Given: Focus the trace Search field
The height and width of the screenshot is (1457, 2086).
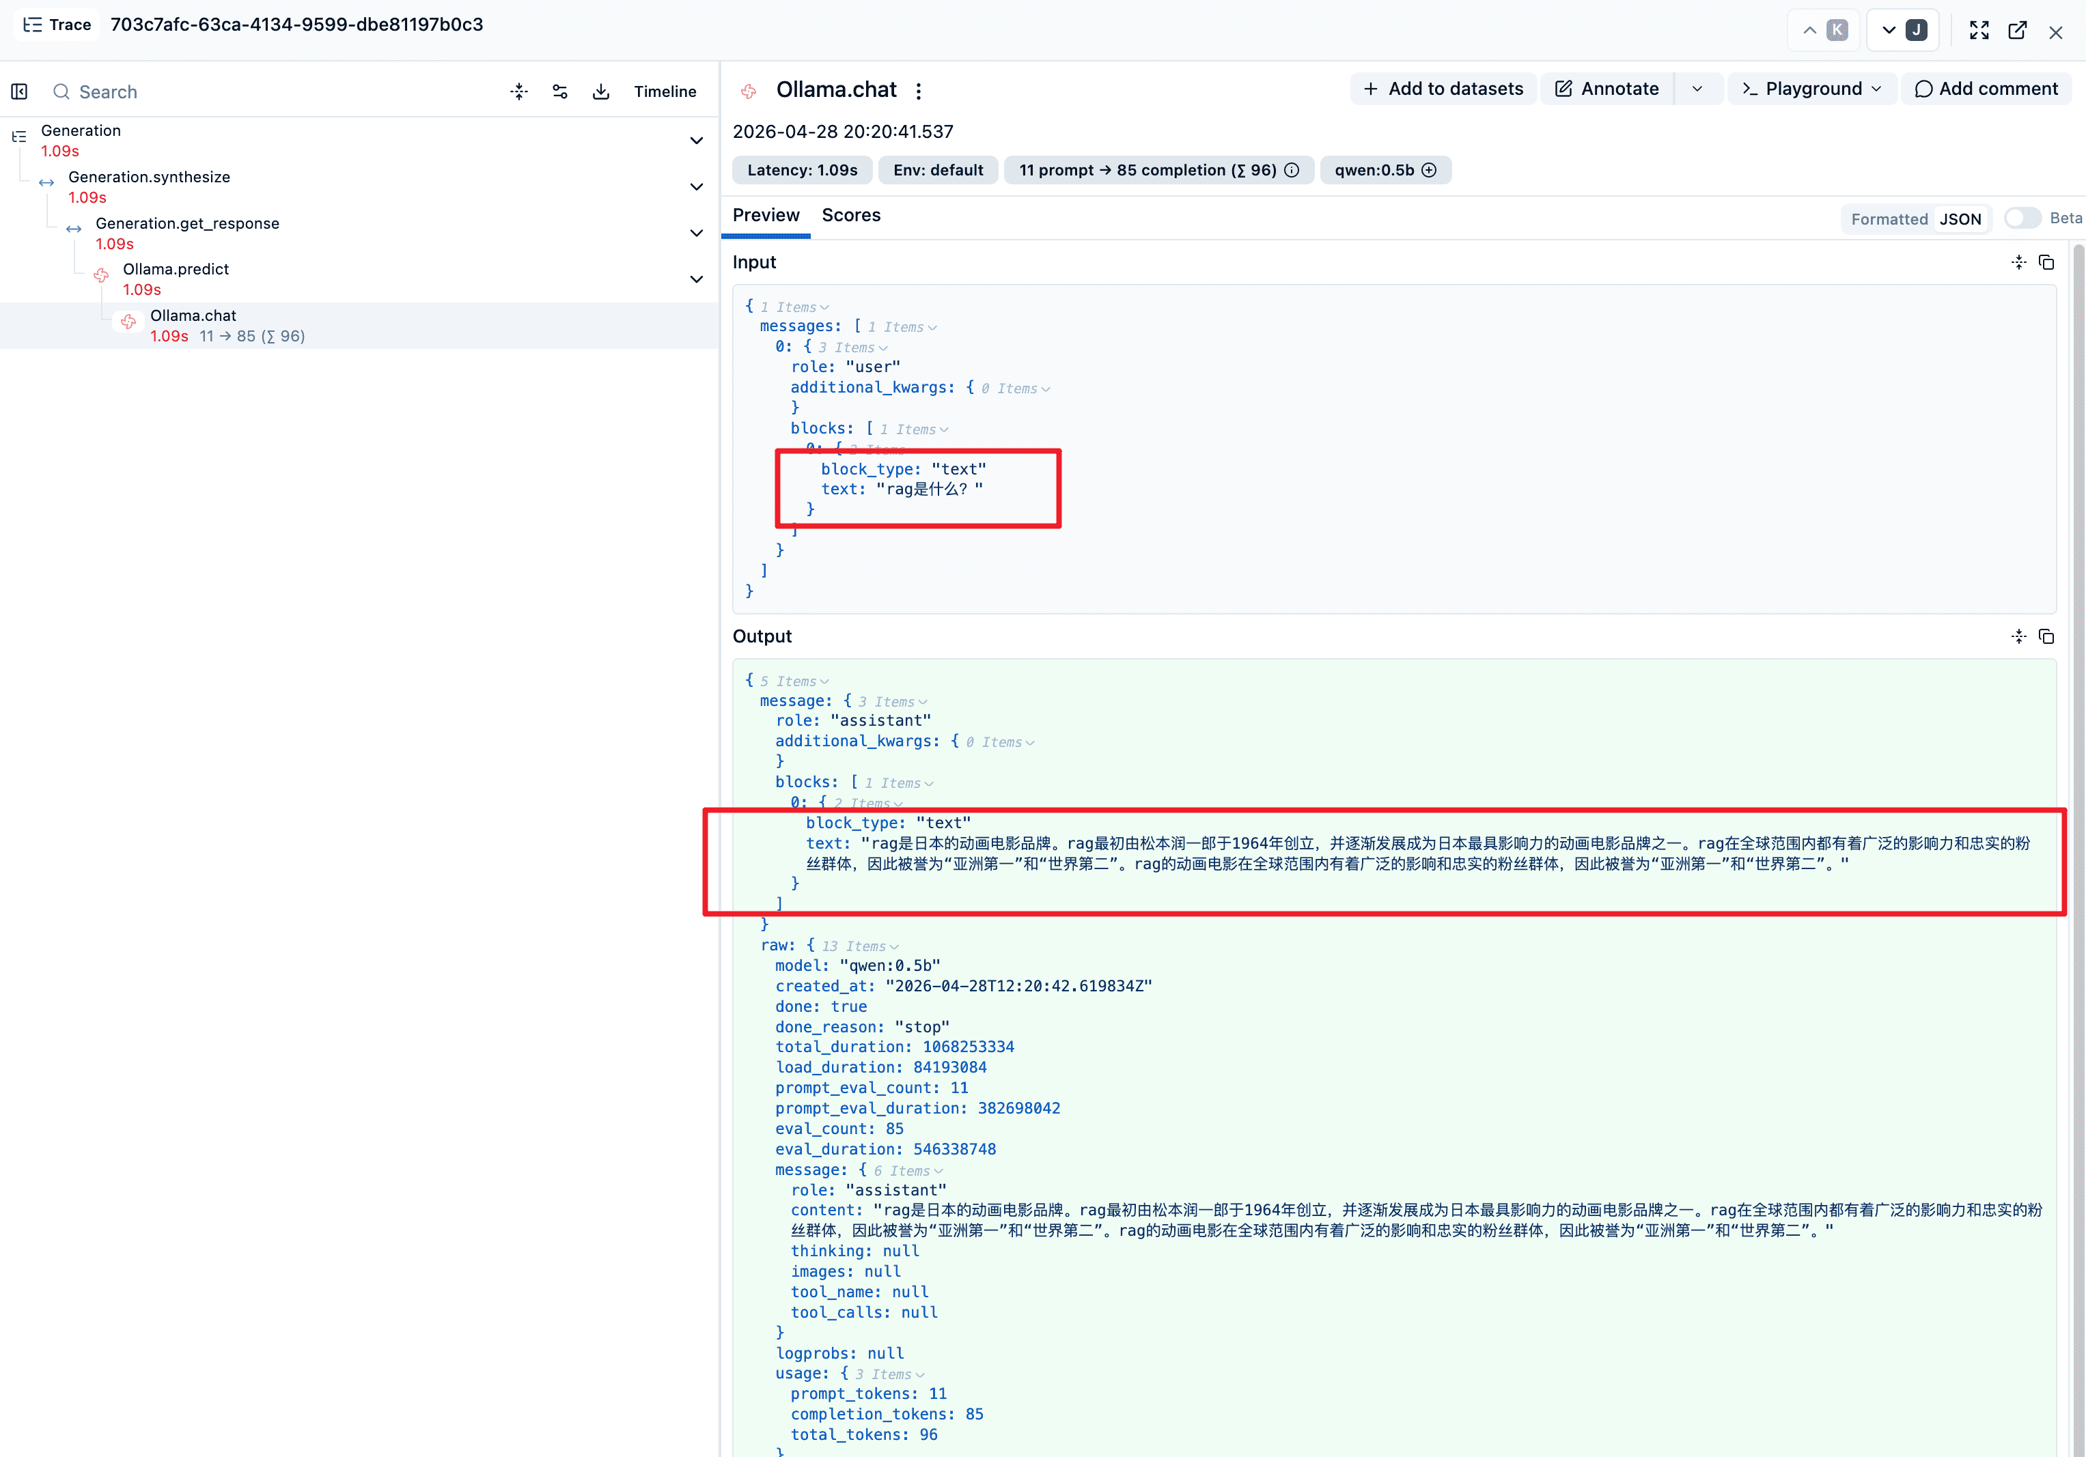Looking at the screenshot, I should click(273, 91).
